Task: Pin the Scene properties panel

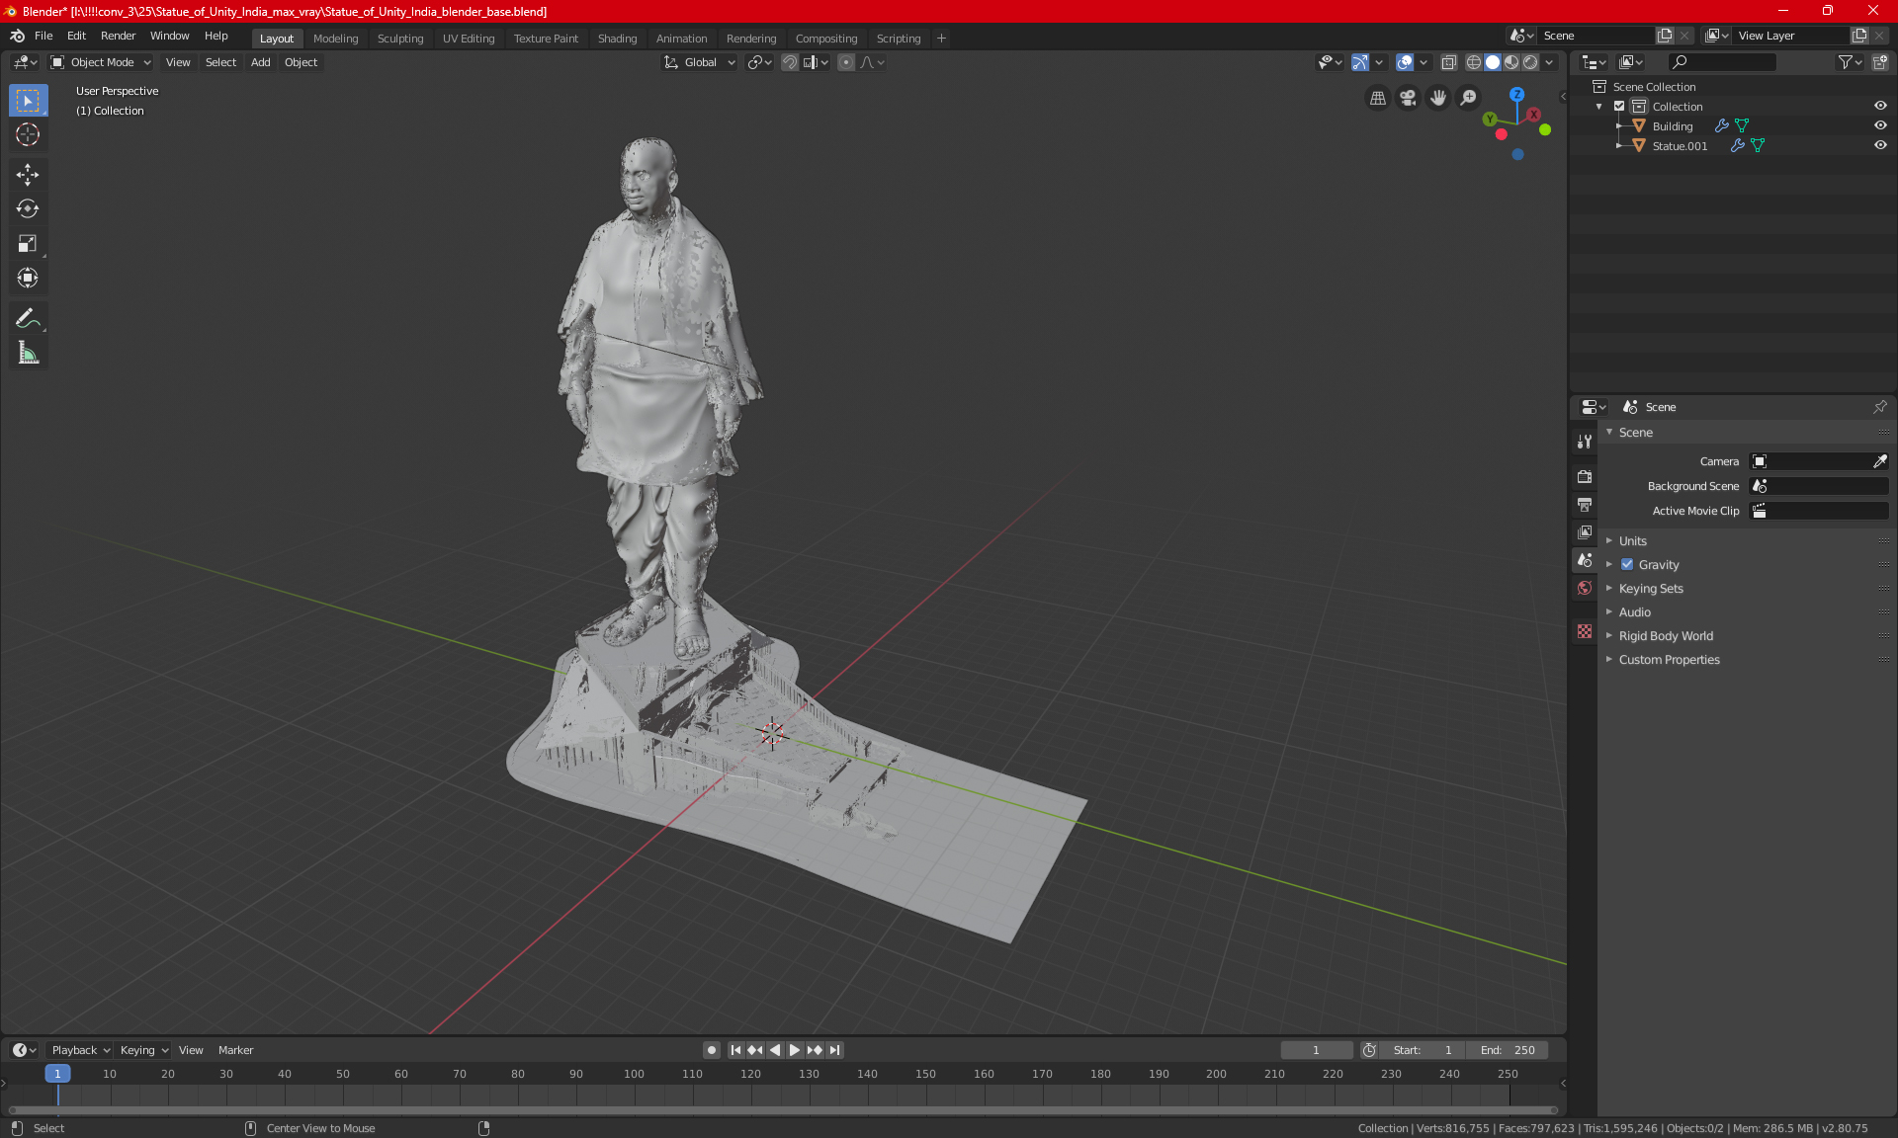Action: pyautogui.click(x=1879, y=407)
